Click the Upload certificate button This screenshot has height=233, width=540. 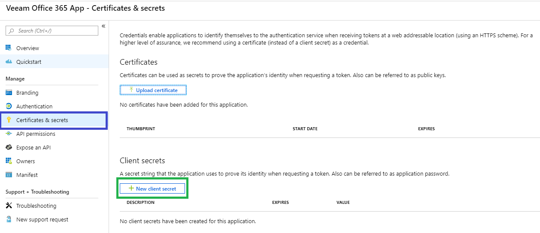[x=153, y=90]
